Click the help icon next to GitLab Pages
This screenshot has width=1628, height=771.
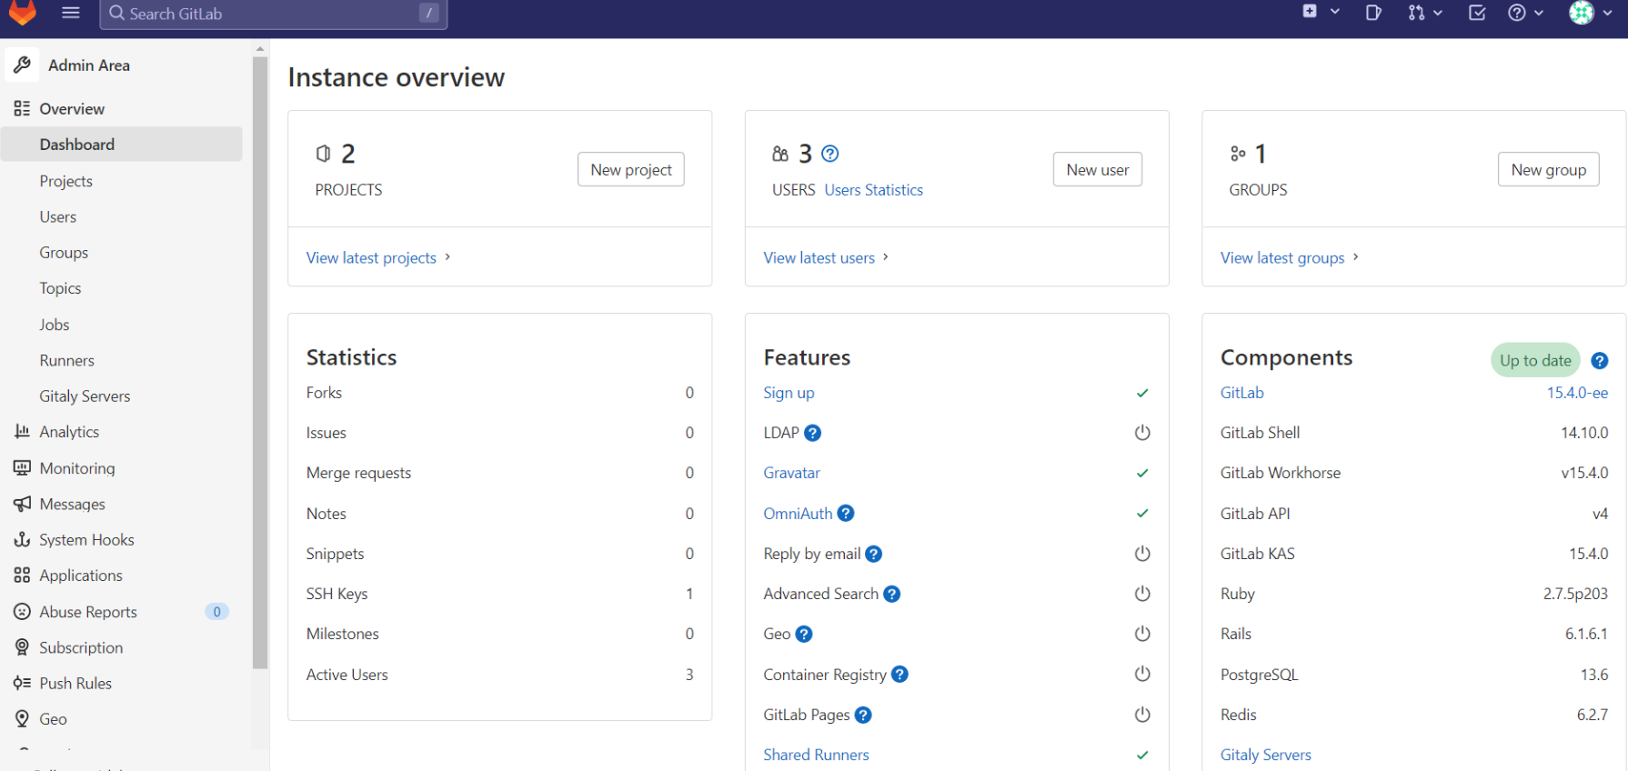(863, 715)
